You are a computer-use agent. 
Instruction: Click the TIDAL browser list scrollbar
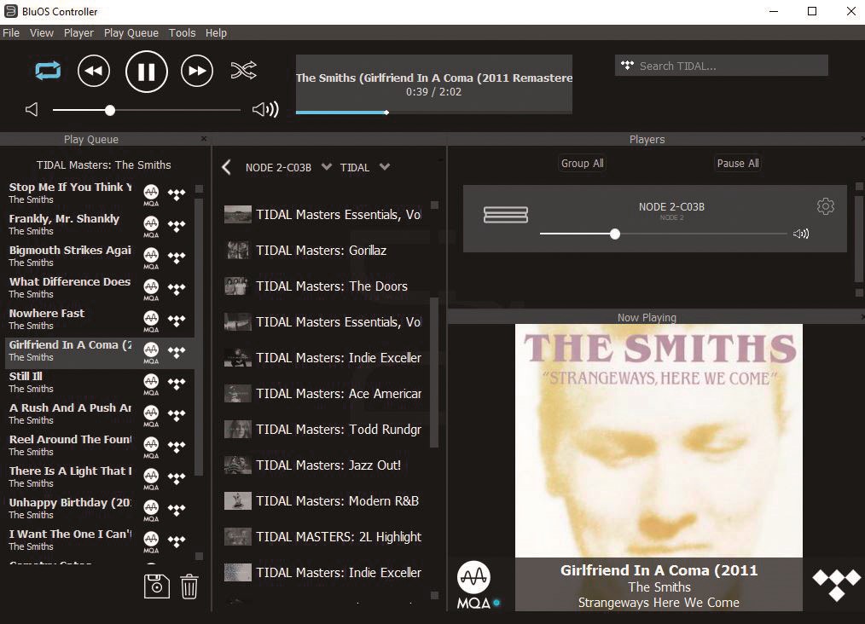(x=434, y=372)
